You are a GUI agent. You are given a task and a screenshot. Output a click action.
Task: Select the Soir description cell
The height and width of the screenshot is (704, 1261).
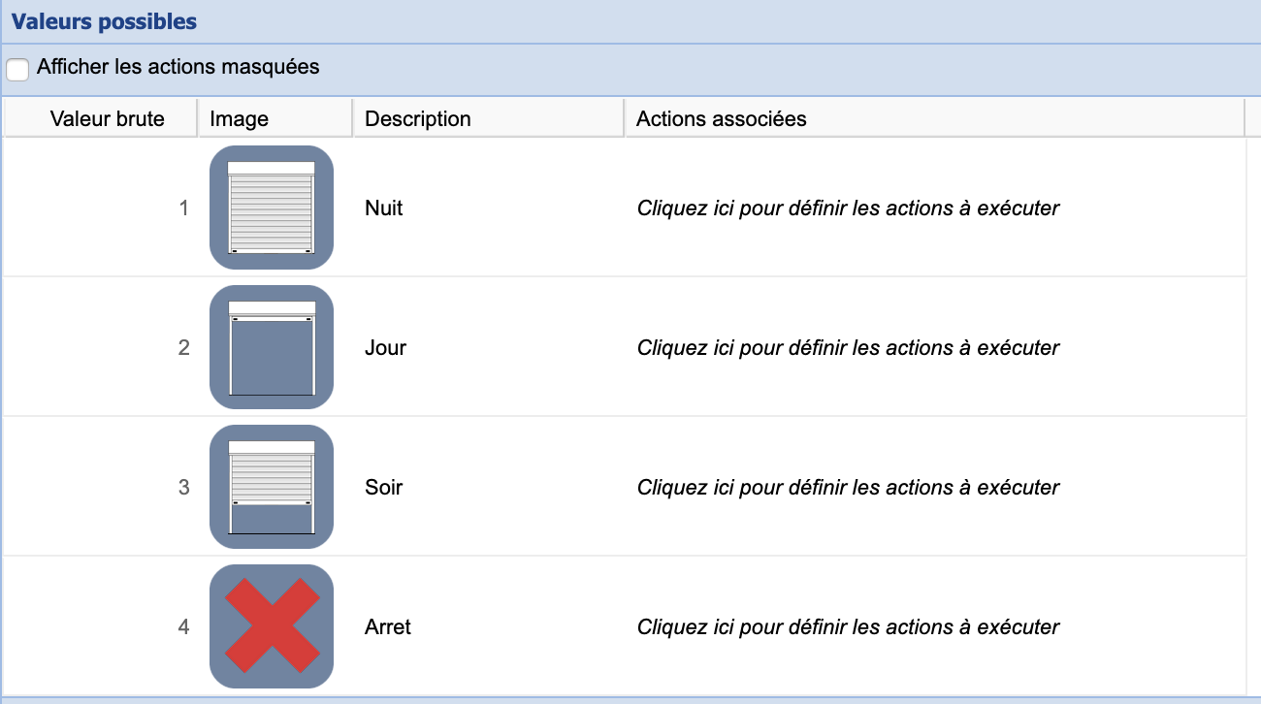[384, 487]
